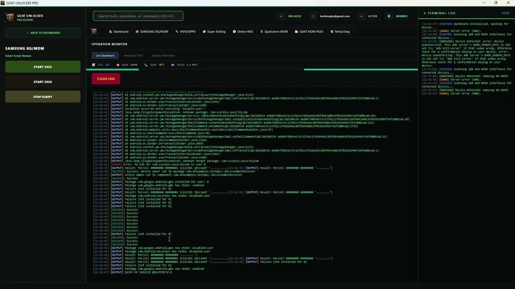The height and width of the screenshot is (289, 515).
Task: Click the Dashboard tab's house icon
Action: (110, 32)
